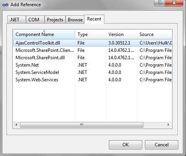Viewport: 186px width, 156px height.
Task: Click the left arrow of horizontal scrollbar
Action: pos(16,125)
